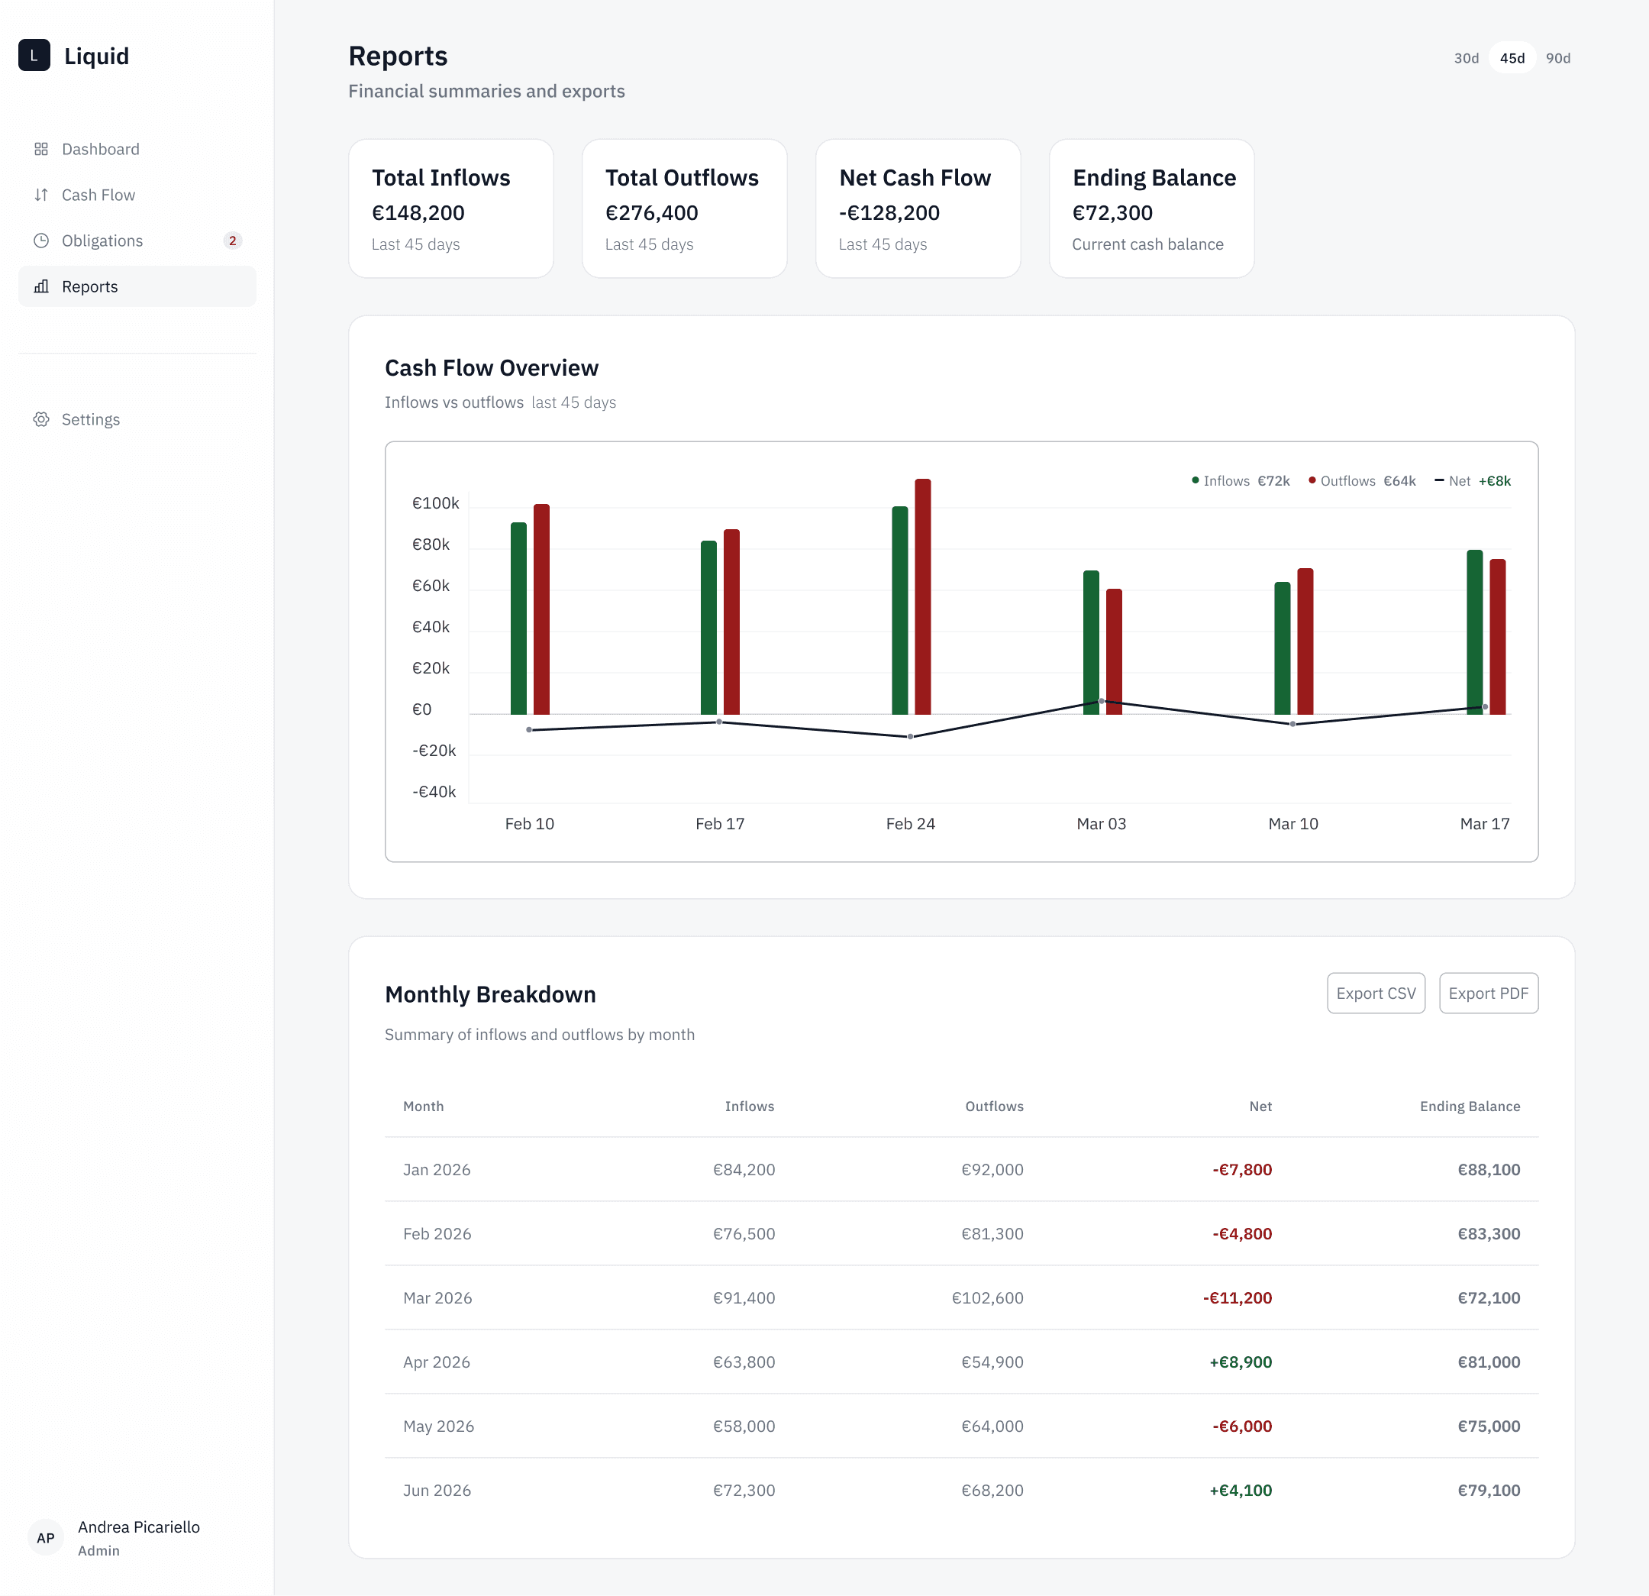1649x1596 pixels.
Task: Click the red Outflows legend dot
Action: pyautogui.click(x=1312, y=480)
